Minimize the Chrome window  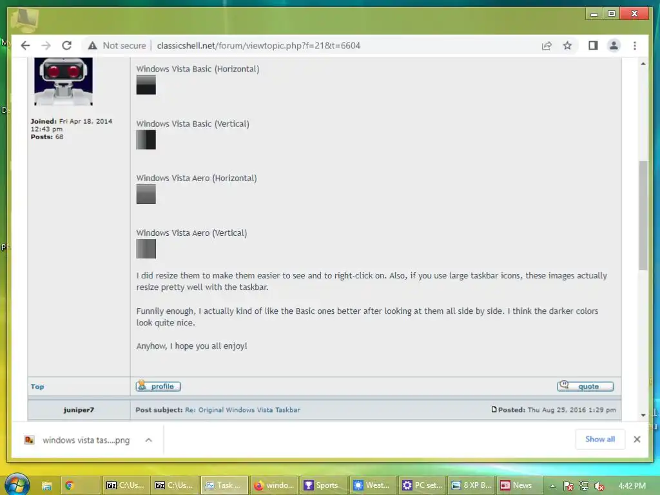(x=594, y=14)
